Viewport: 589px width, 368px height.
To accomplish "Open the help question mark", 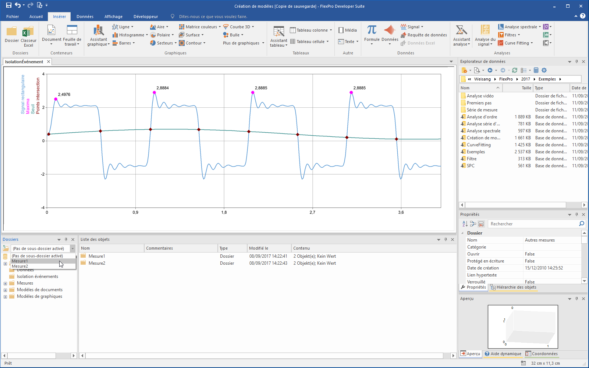I will 583,16.
